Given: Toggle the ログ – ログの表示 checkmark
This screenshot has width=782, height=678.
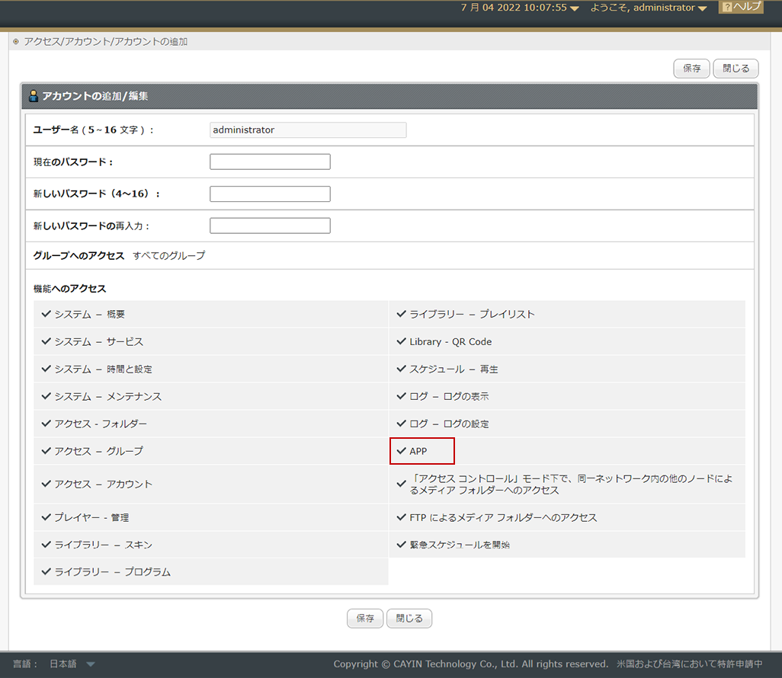Looking at the screenshot, I should pyautogui.click(x=402, y=396).
